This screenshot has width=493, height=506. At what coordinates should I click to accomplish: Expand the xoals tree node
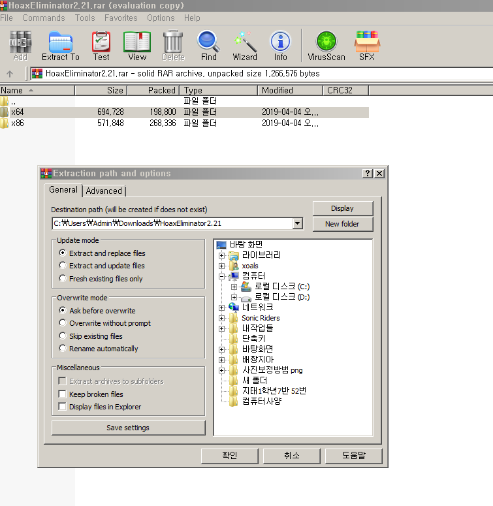click(x=221, y=266)
